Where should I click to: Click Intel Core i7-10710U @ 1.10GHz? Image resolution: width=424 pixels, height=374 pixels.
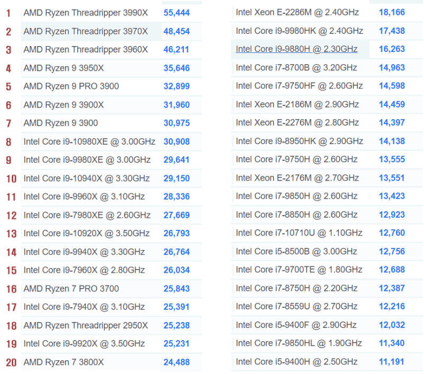299,233
